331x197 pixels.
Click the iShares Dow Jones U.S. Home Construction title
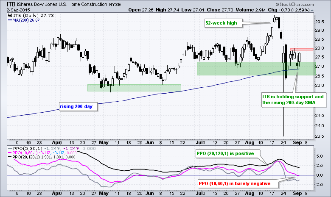(62, 4)
